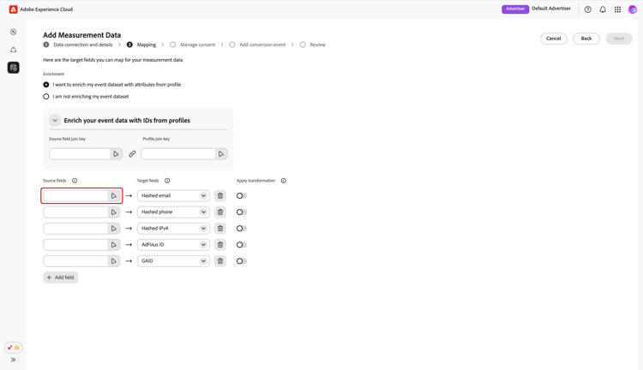Delete the Hashed IPv4 mapping row
The image size is (643, 370).
(220, 229)
